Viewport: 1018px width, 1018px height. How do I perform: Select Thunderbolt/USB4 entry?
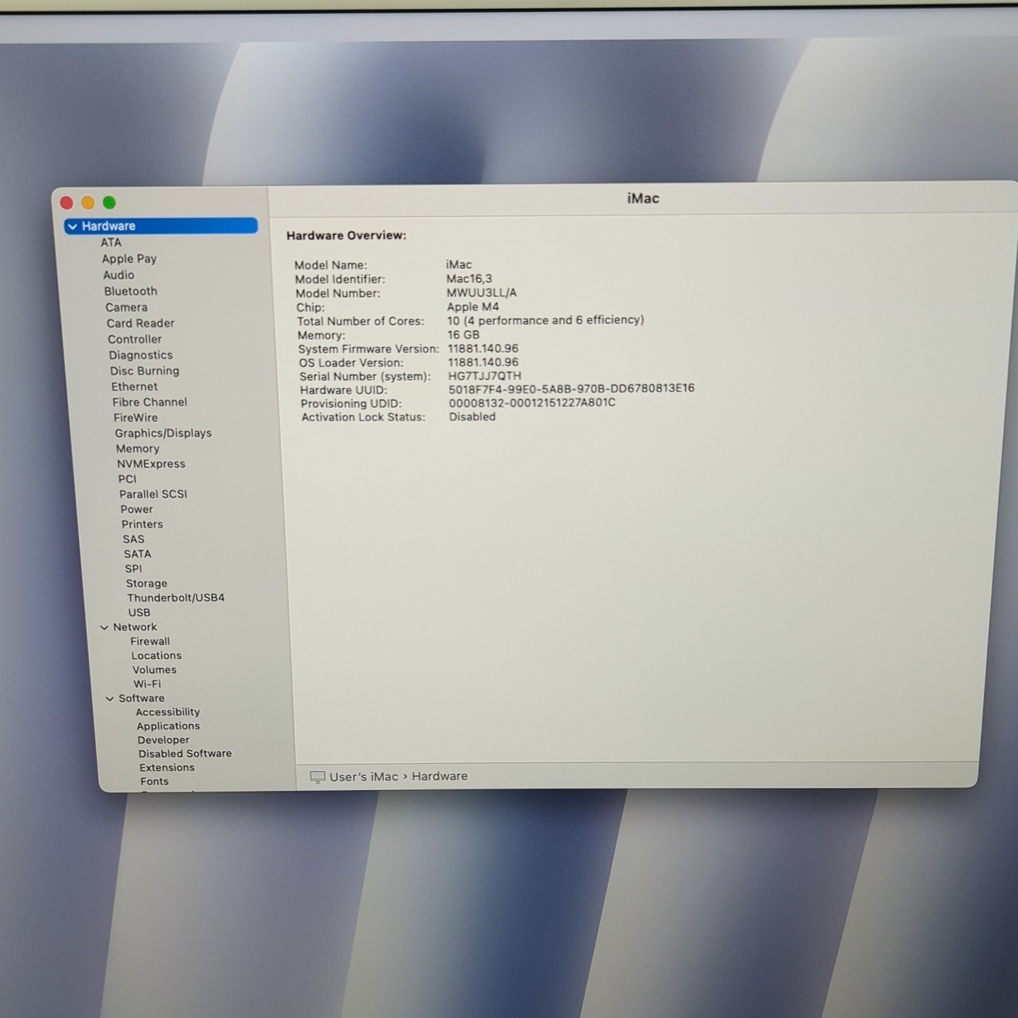[x=176, y=598]
